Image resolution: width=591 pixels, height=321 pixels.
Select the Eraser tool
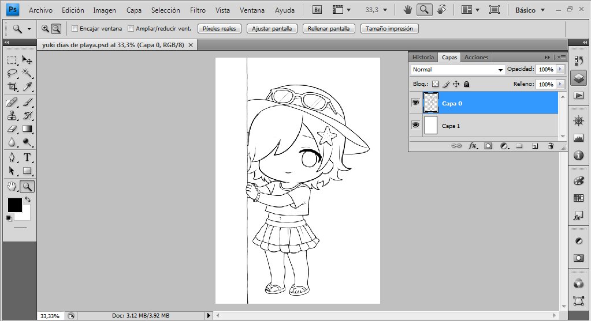[x=12, y=129]
